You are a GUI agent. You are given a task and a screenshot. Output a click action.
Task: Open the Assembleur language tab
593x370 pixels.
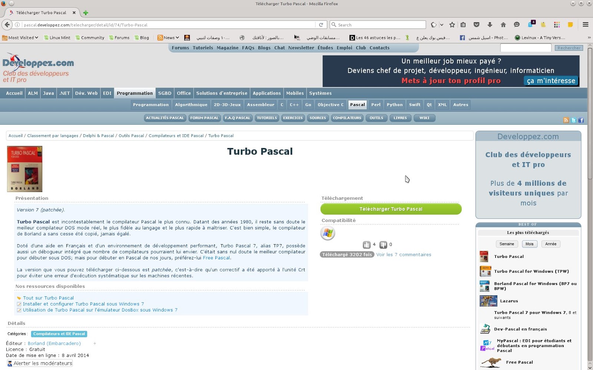pos(261,105)
